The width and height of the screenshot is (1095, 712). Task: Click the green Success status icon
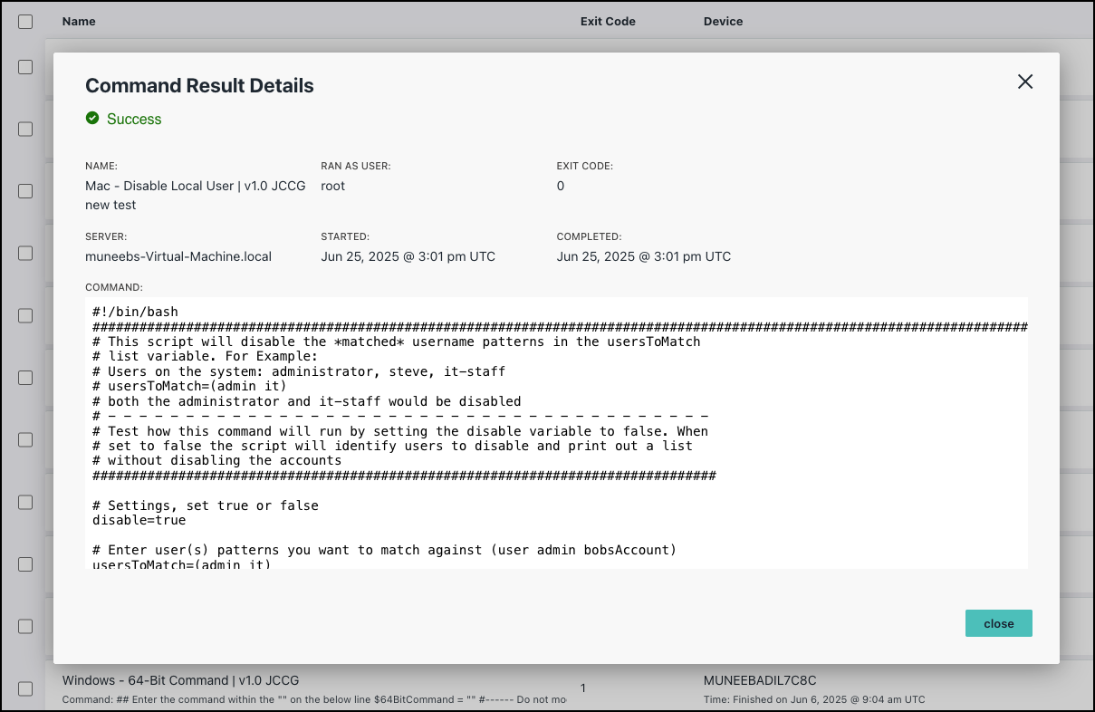pos(91,119)
